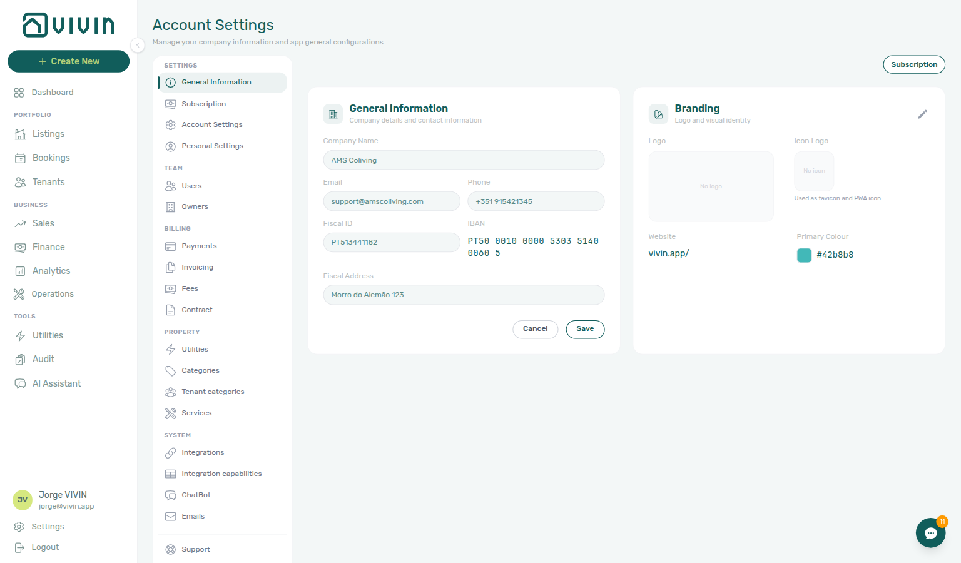961x563 pixels.
Task: Open the Account Settings menu item
Action: pos(222,125)
